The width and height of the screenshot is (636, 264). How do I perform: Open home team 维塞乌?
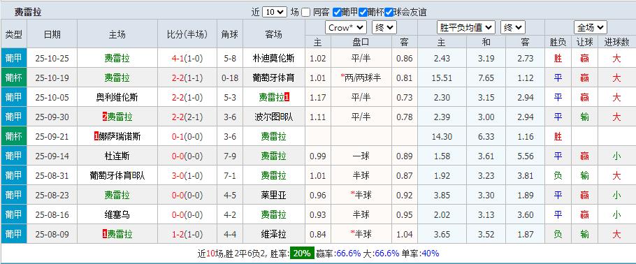pos(117,214)
